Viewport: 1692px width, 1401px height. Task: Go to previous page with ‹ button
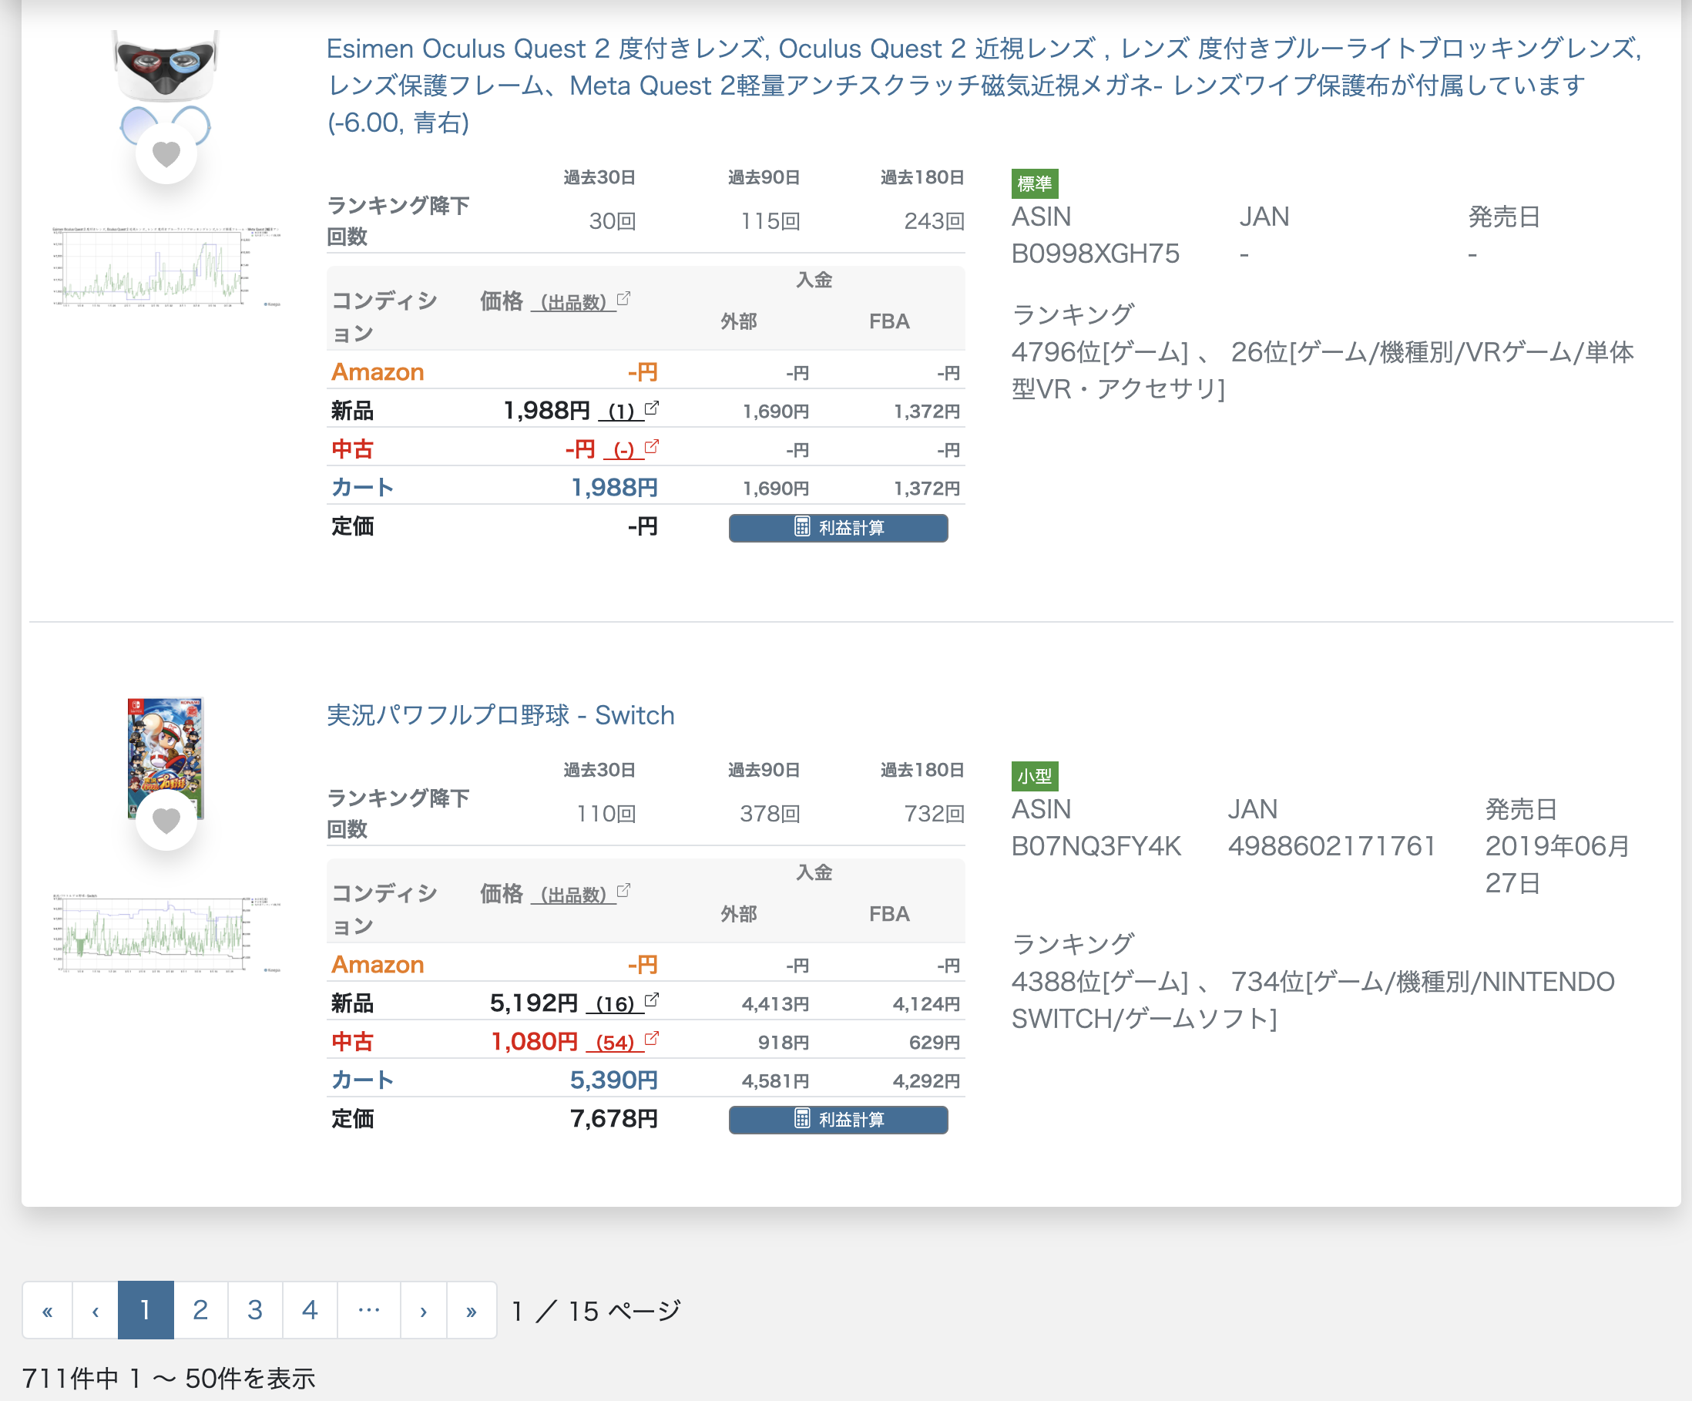click(95, 1311)
